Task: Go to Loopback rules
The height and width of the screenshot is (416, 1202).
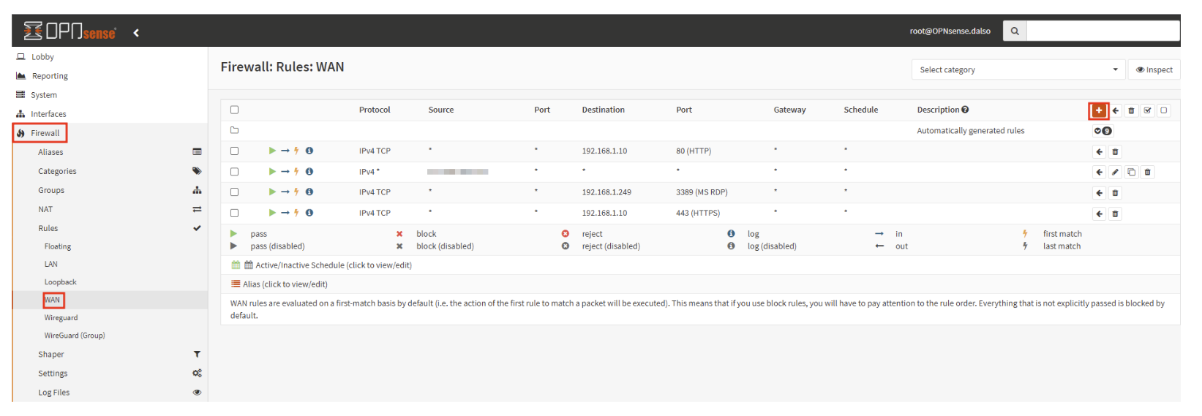Action: [60, 281]
